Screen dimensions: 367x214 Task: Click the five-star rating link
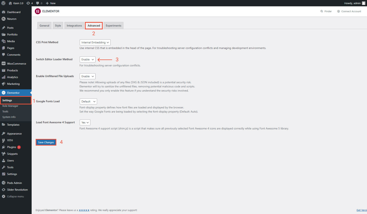pos(84,210)
